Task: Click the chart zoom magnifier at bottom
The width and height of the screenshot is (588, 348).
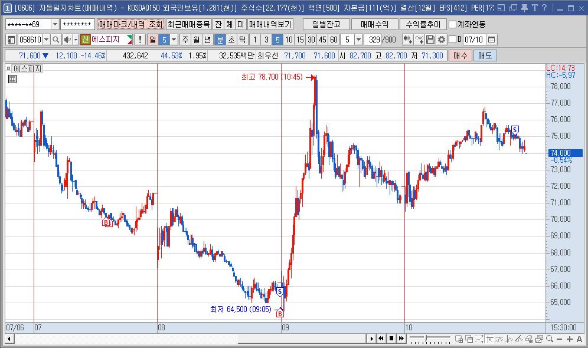Action: [x=550, y=339]
